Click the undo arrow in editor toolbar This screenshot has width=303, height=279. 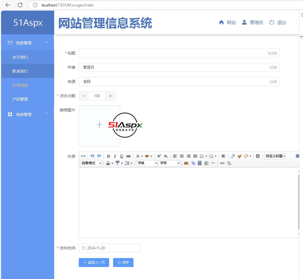(92, 156)
